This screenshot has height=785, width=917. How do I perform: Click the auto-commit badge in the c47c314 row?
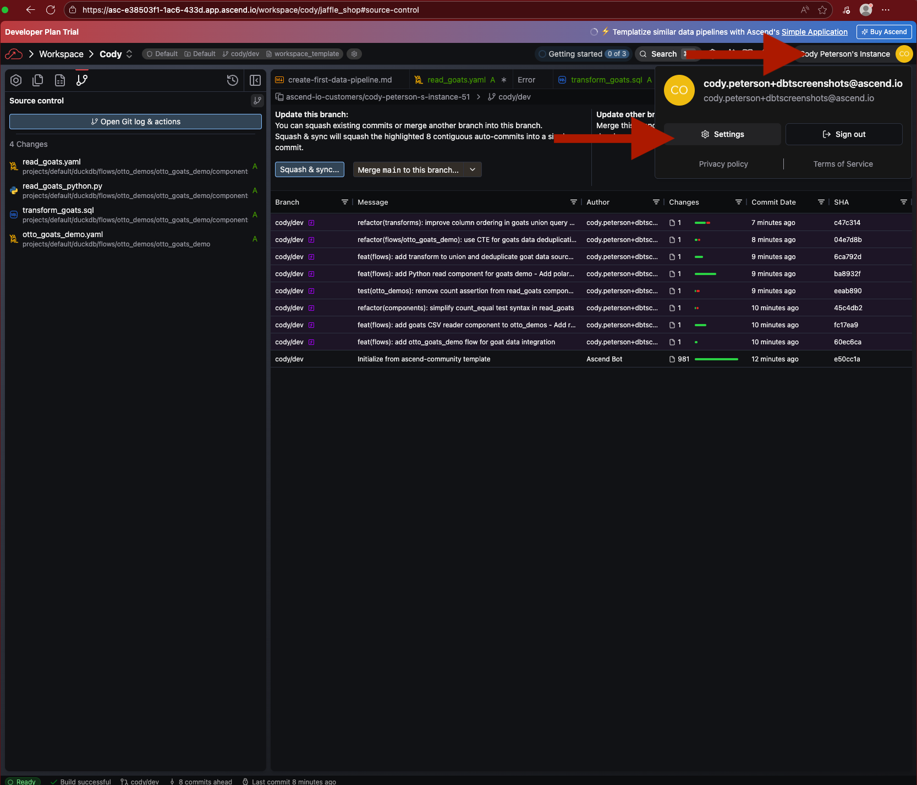point(311,223)
